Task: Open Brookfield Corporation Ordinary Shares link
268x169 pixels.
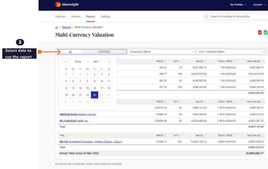Action: (x=96, y=142)
